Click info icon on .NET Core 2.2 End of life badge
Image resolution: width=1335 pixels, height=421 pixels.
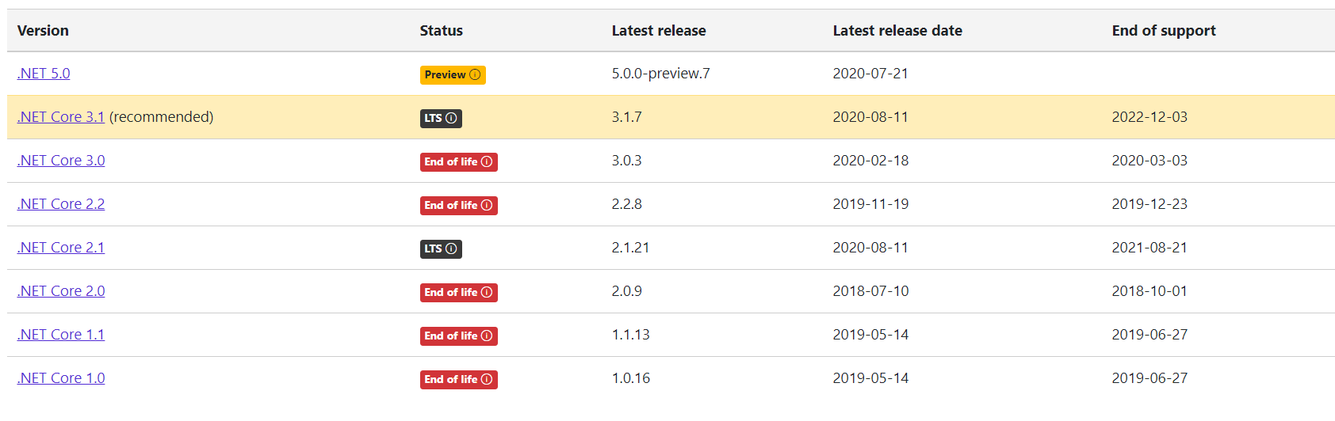487,205
